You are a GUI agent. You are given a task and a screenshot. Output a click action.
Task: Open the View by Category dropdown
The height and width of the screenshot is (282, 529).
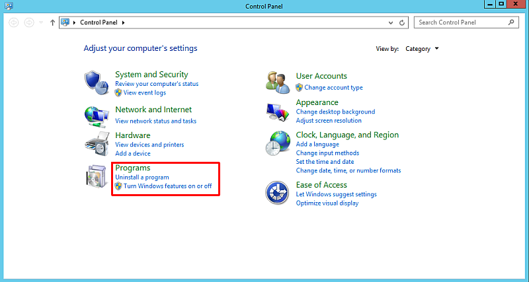[422, 49]
